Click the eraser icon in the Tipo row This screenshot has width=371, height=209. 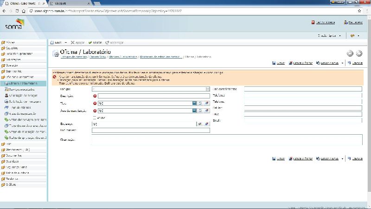click(207, 103)
